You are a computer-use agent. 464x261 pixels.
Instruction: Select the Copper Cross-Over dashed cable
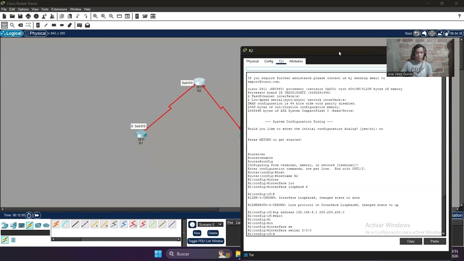85,224
